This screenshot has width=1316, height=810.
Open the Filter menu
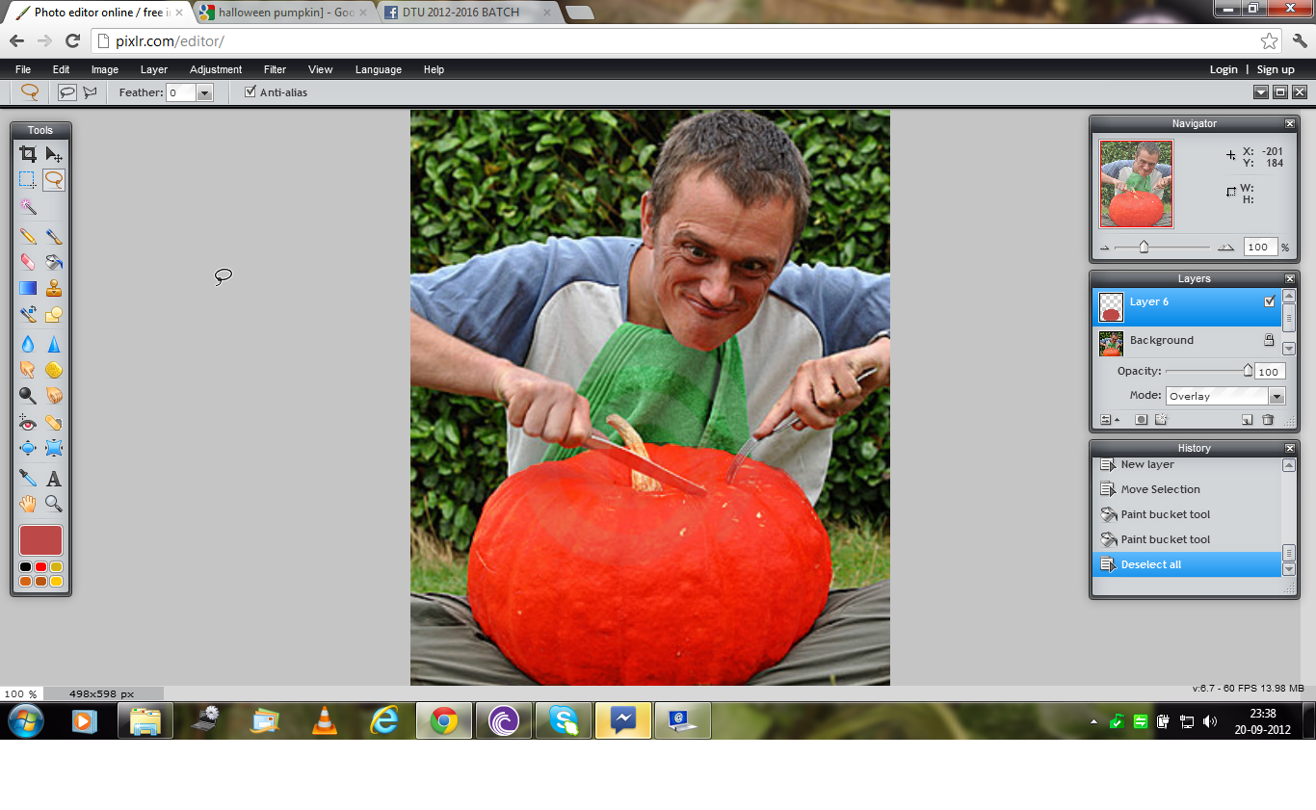[x=275, y=69]
